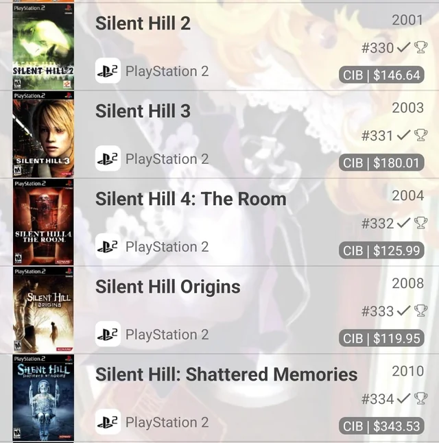Tap the PlayStation 2 icon under Silent Hill 3
Screen dimensions: 439x443
[108, 158]
